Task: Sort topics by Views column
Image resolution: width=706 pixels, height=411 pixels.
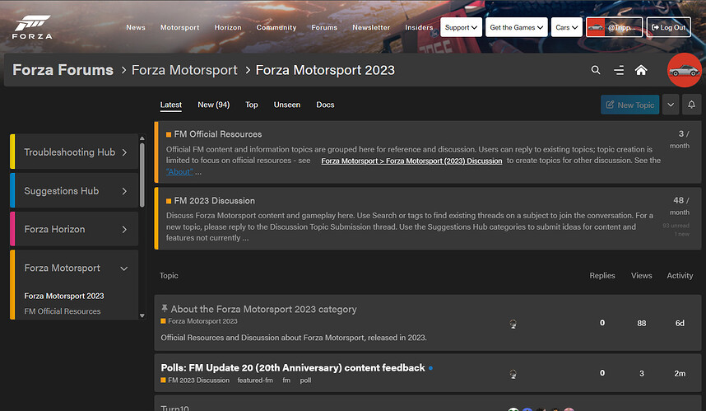Action: click(642, 275)
